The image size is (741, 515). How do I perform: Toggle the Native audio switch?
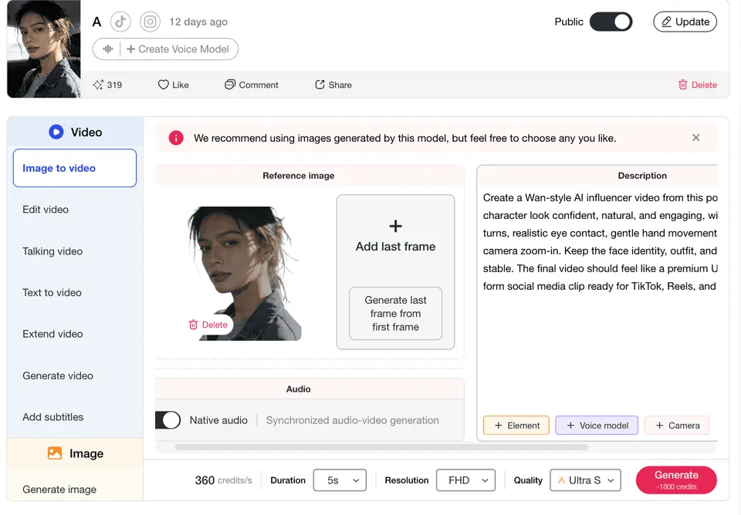[x=167, y=420]
